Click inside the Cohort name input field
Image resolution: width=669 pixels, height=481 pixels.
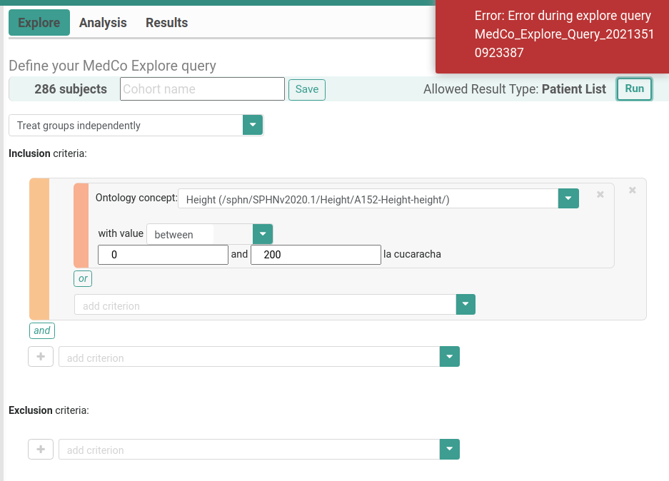(x=202, y=88)
